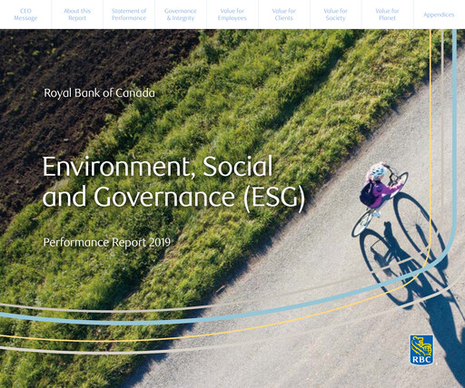Image resolution: width=465 pixels, height=388 pixels.
Task: Select the Value for Society tab
Action: (336, 15)
